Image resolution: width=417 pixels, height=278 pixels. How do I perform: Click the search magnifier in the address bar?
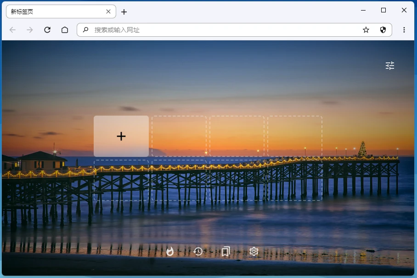point(85,30)
